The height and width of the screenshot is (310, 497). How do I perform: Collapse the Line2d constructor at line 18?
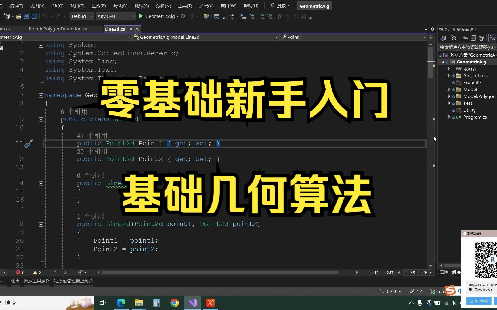tap(41, 224)
